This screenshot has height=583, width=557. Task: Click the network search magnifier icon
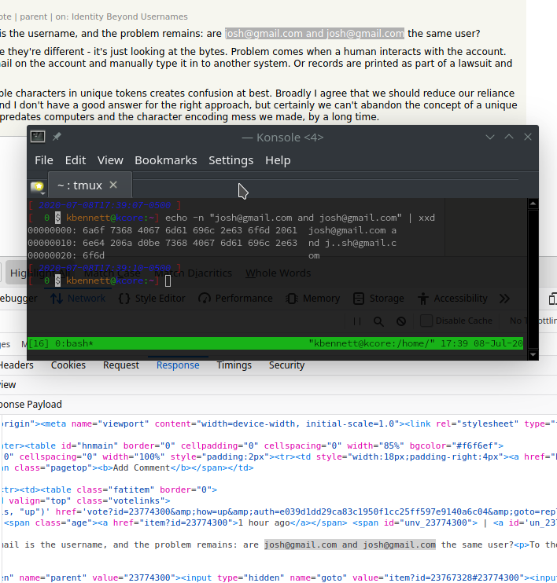(378, 321)
